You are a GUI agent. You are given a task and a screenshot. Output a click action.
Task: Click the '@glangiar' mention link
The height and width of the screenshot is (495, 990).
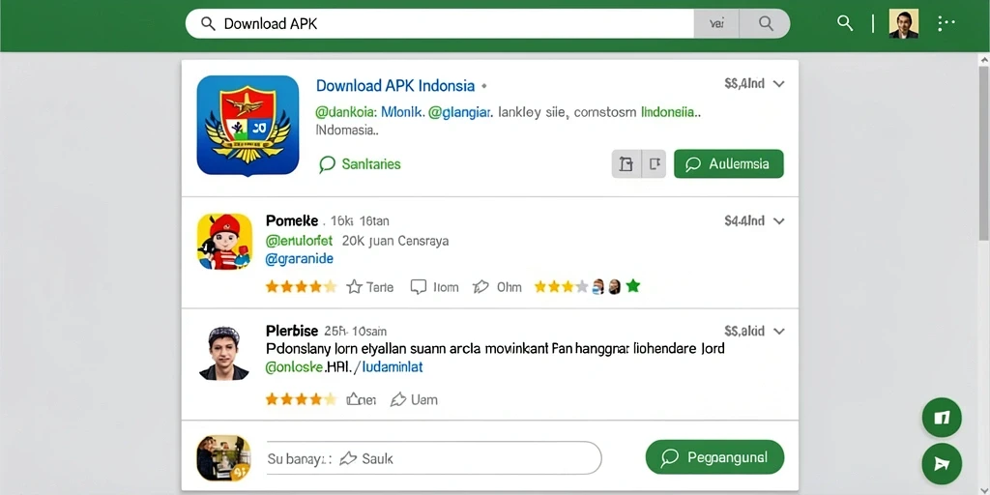[459, 112]
